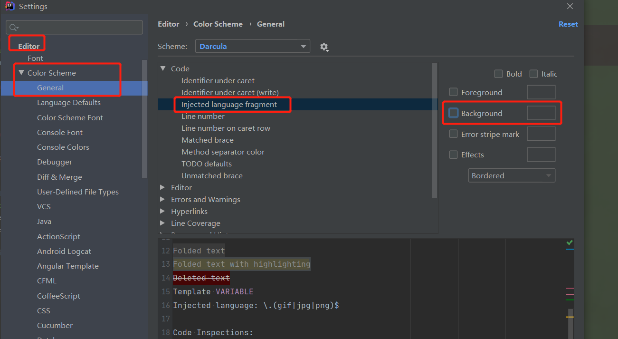618x339 pixels.
Task: Open User-Defined File Types settings
Action: 78,192
